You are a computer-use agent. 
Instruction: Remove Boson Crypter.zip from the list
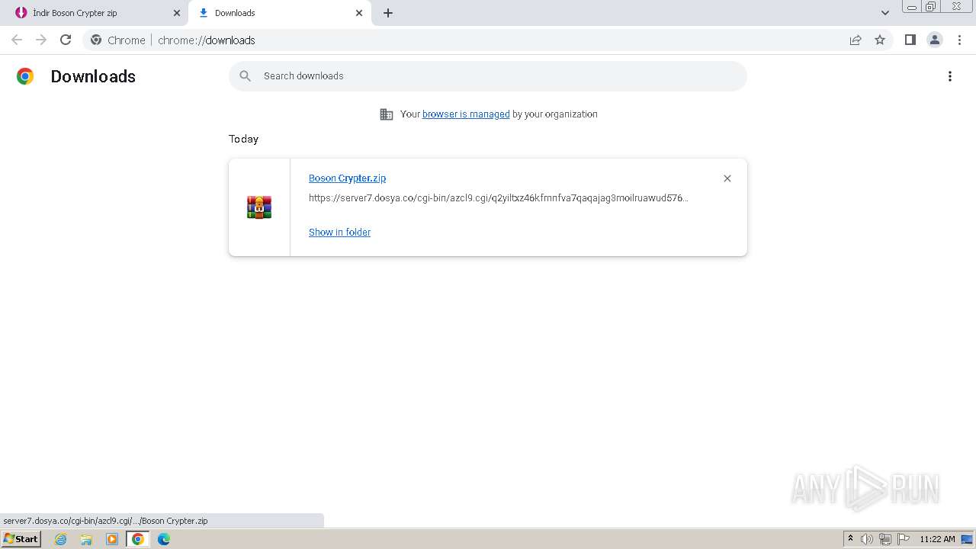(727, 178)
